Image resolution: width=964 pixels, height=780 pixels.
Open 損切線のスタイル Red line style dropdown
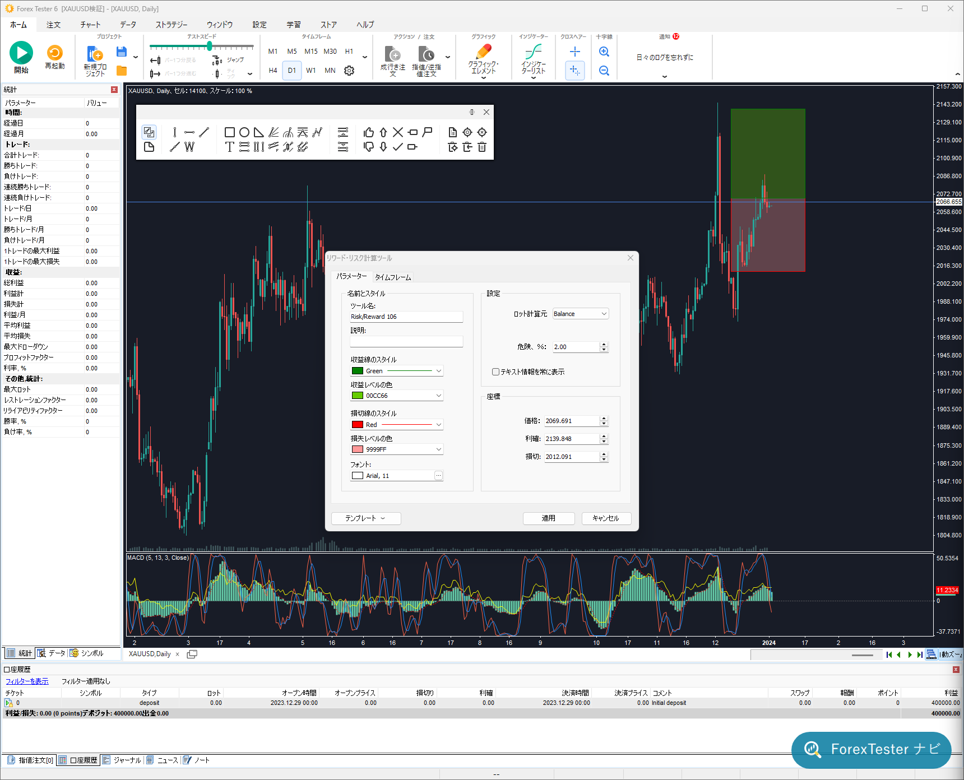[x=397, y=425]
